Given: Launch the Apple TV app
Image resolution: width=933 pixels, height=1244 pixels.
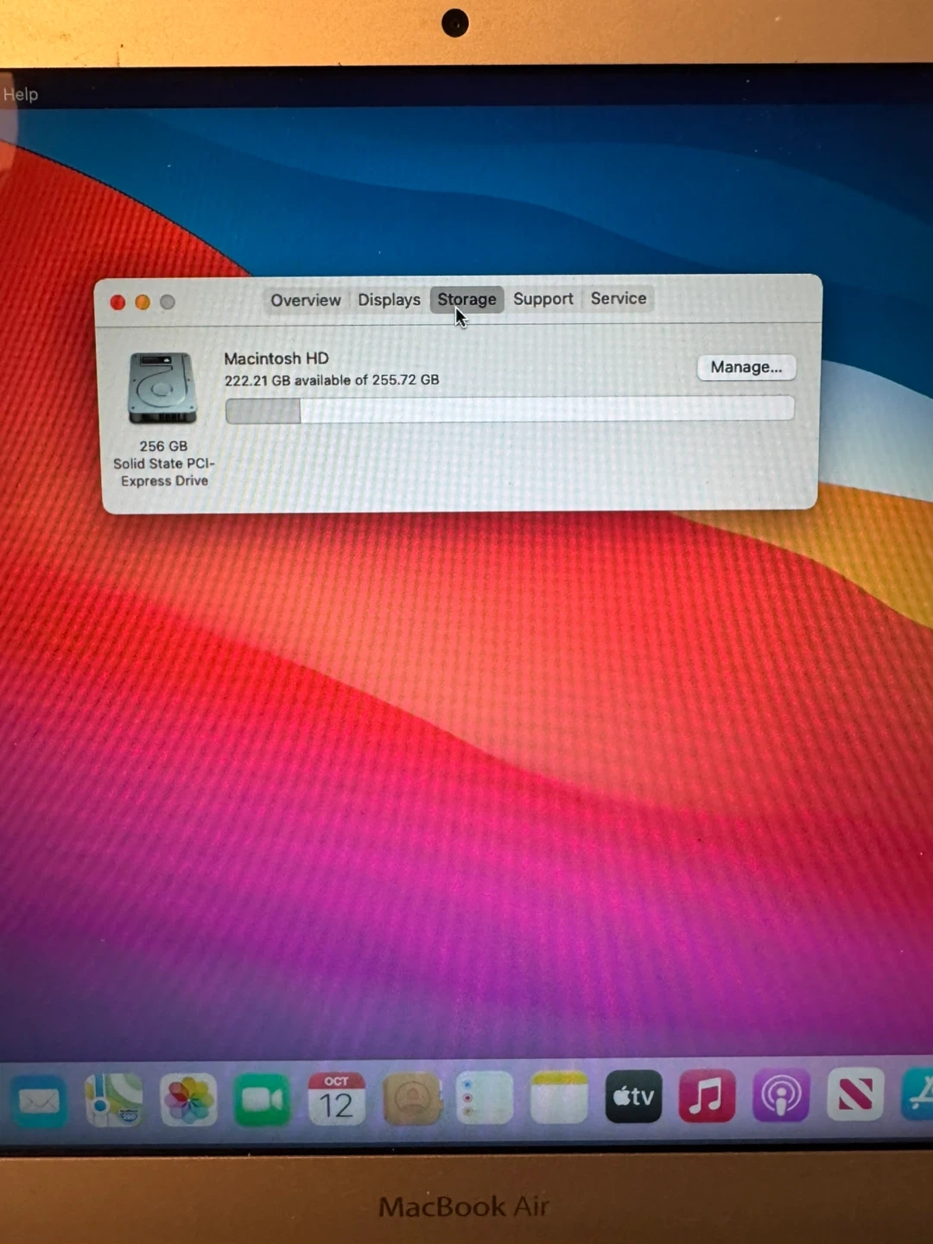Looking at the screenshot, I should point(633,1097).
